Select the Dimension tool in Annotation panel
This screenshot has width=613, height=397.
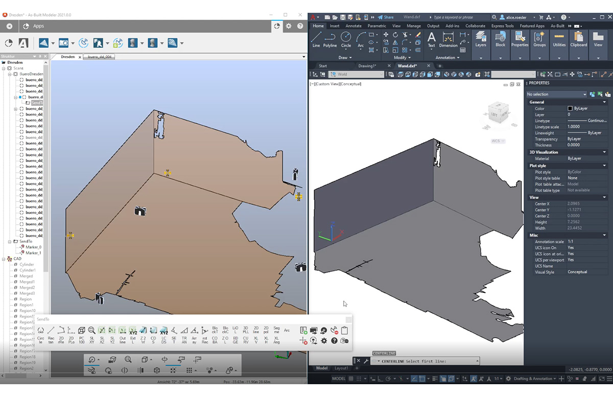449,41
